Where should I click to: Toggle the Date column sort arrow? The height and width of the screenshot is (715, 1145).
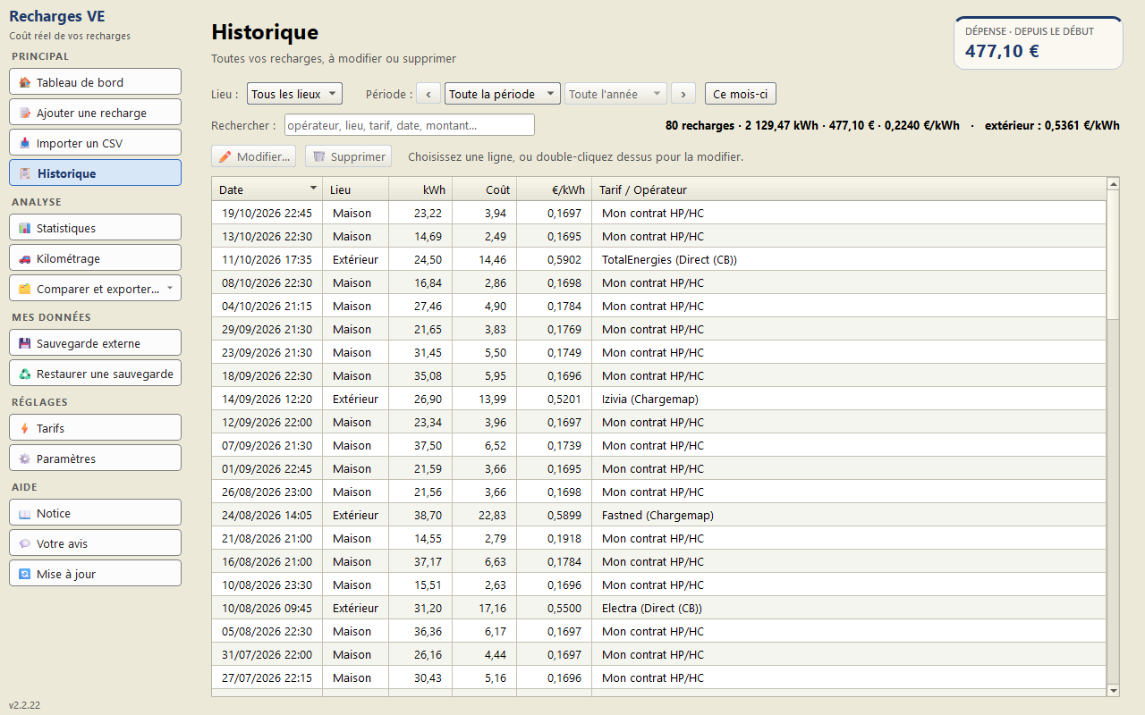click(x=313, y=189)
